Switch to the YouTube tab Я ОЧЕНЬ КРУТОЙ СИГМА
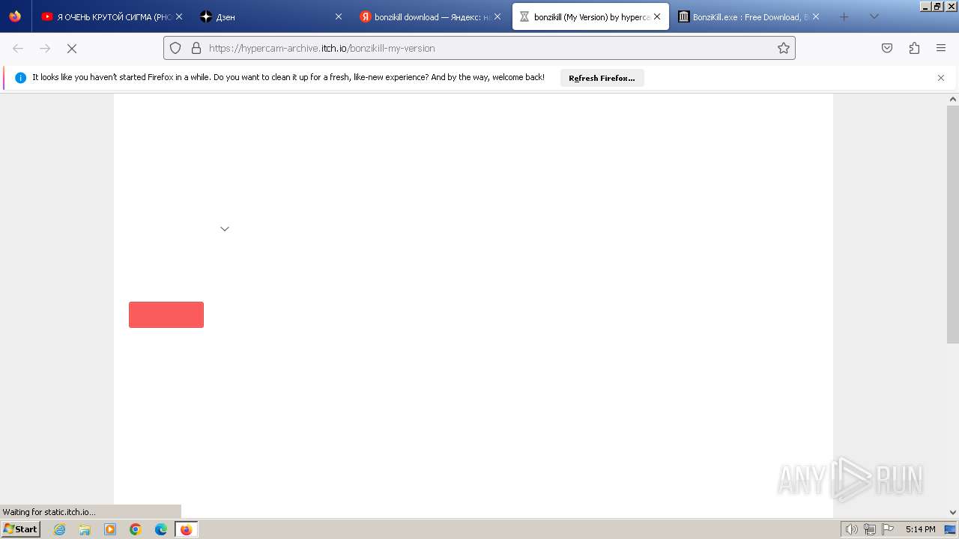 coord(112,16)
